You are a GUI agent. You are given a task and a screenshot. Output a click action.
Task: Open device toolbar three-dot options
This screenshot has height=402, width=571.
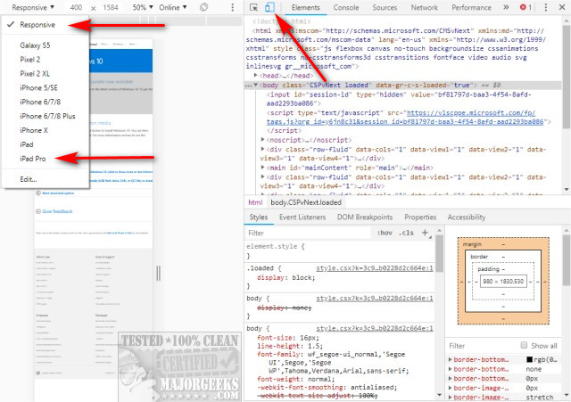point(233,7)
